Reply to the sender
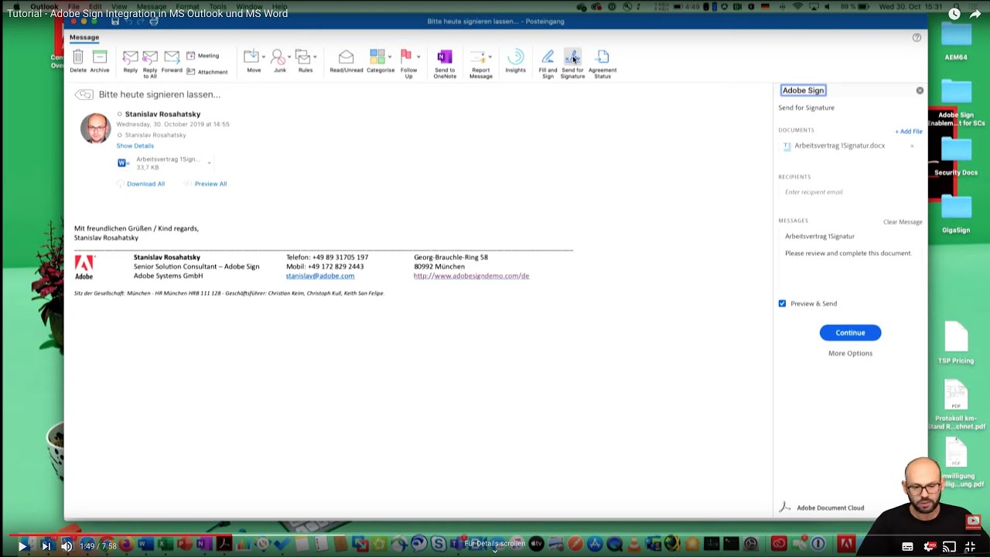This screenshot has width=990, height=557. tap(130, 61)
